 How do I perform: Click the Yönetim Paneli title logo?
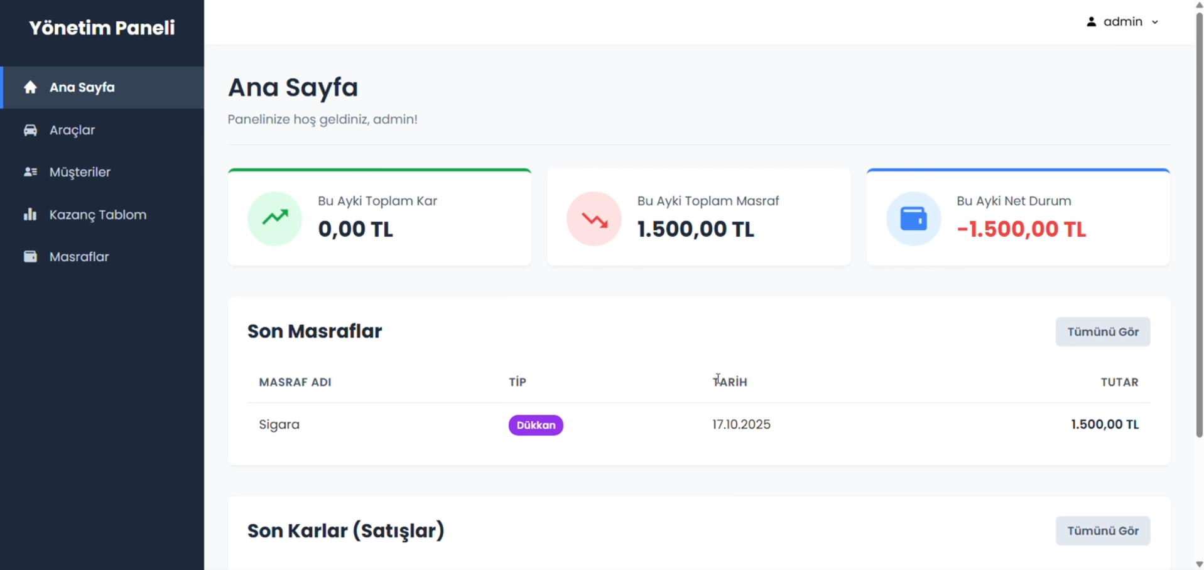click(x=102, y=28)
